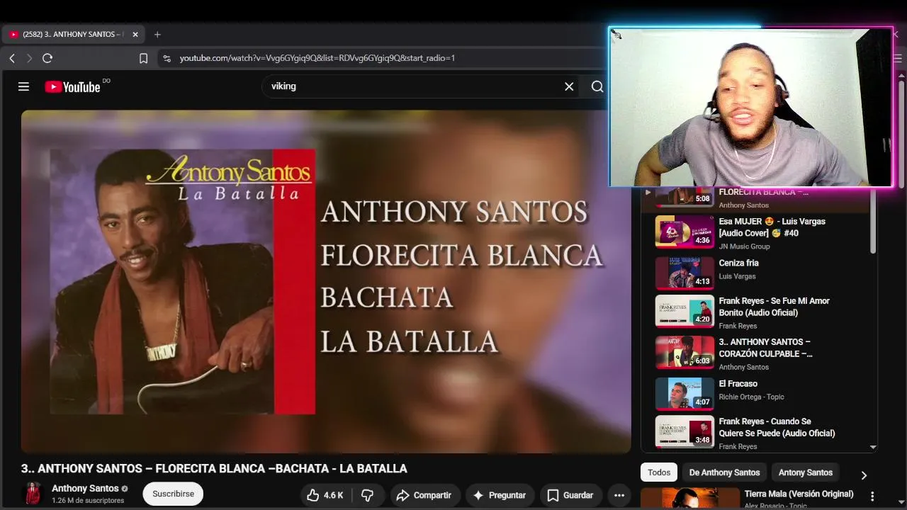The height and width of the screenshot is (510, 907).
Task: Click the Compartir share button
Action: (x=424, y=495)
